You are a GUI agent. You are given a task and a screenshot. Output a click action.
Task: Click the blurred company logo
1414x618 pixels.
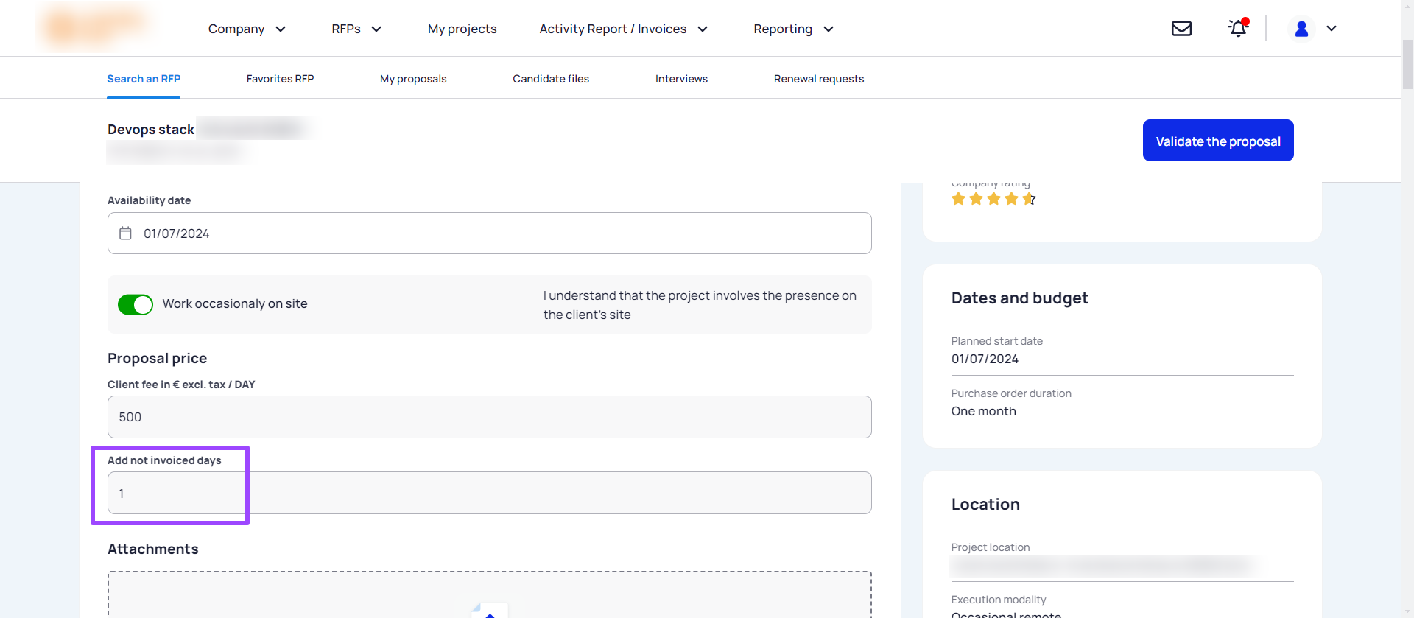[x=96, y=27]
